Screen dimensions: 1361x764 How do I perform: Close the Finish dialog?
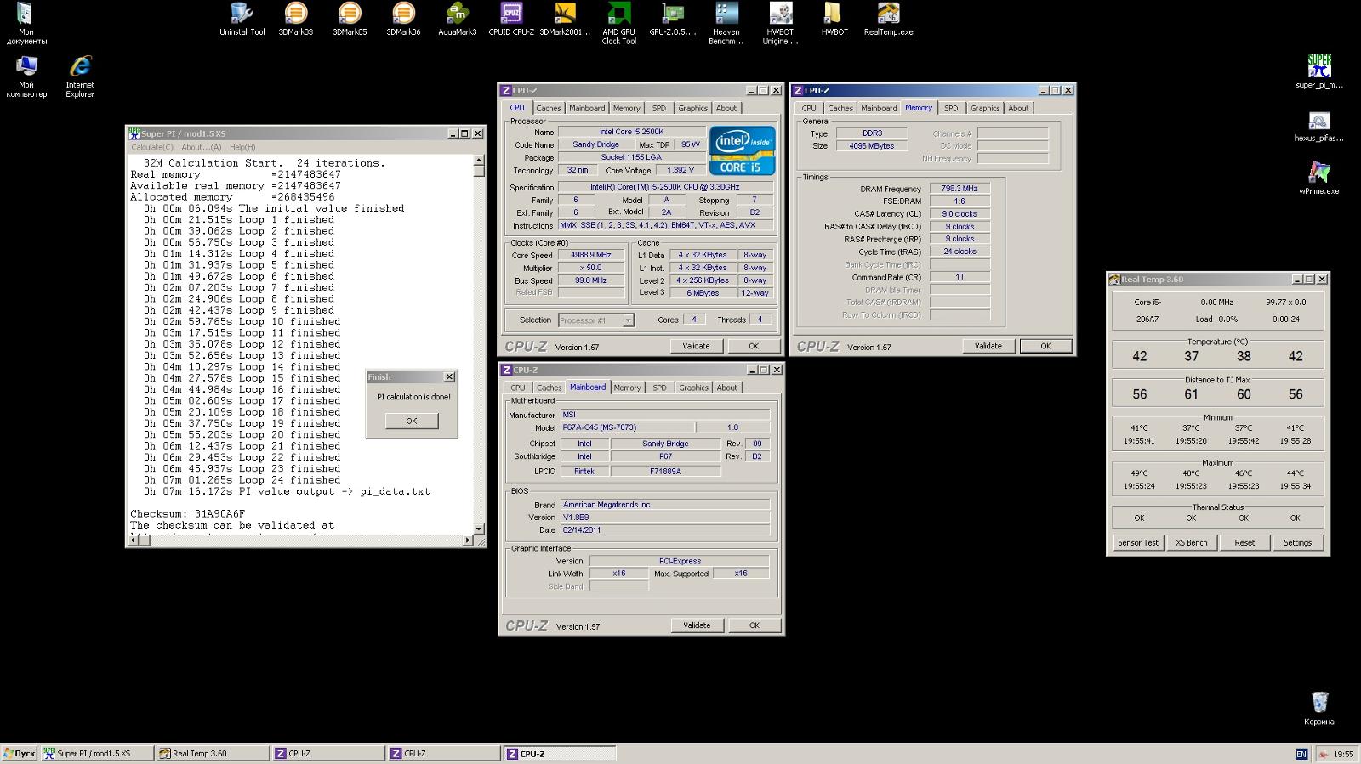tap(449, 376)
